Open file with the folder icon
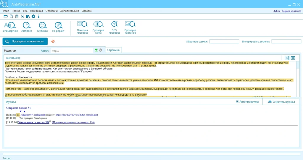 tap(6, 17)
